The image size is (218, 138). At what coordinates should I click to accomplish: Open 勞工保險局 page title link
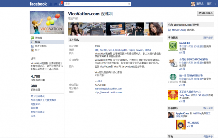[x=193, y=123]
